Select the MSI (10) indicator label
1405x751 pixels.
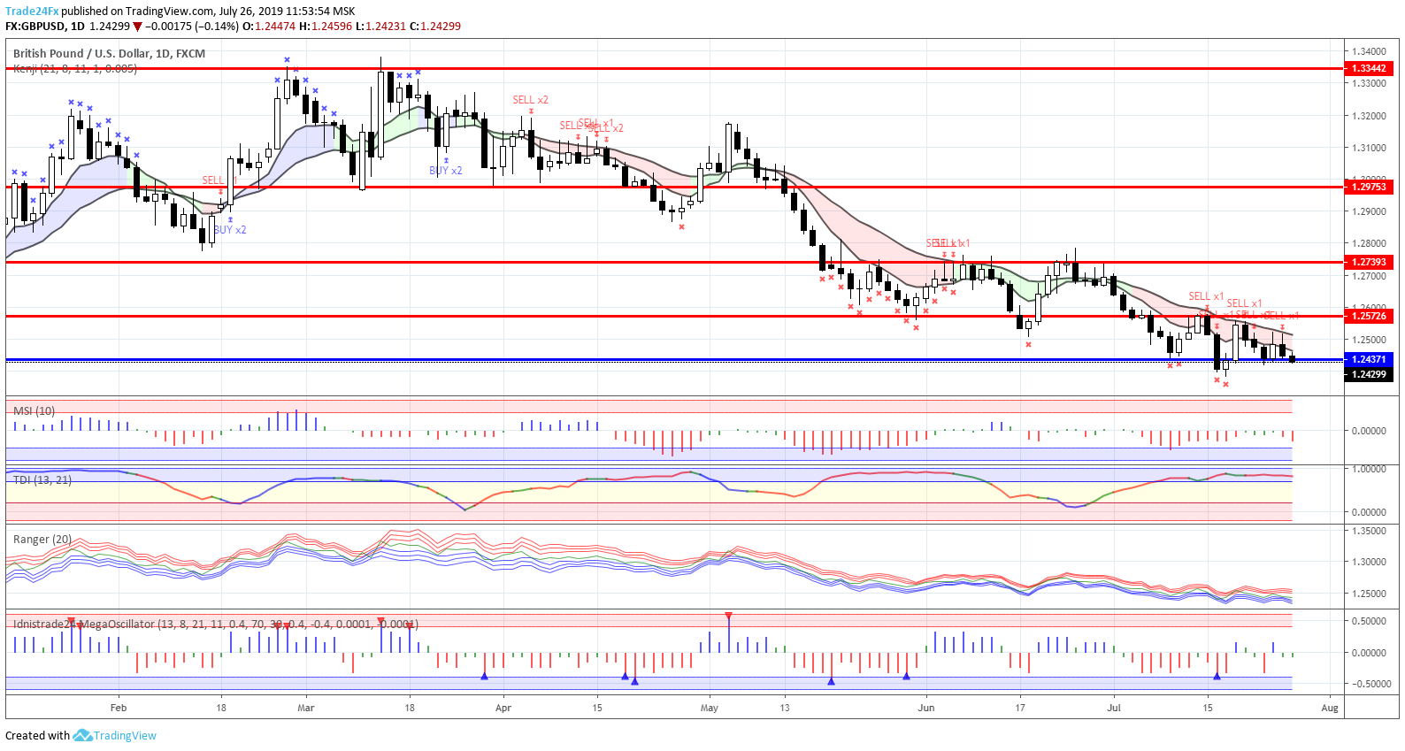pyautogui.click(x=35, y=410)
